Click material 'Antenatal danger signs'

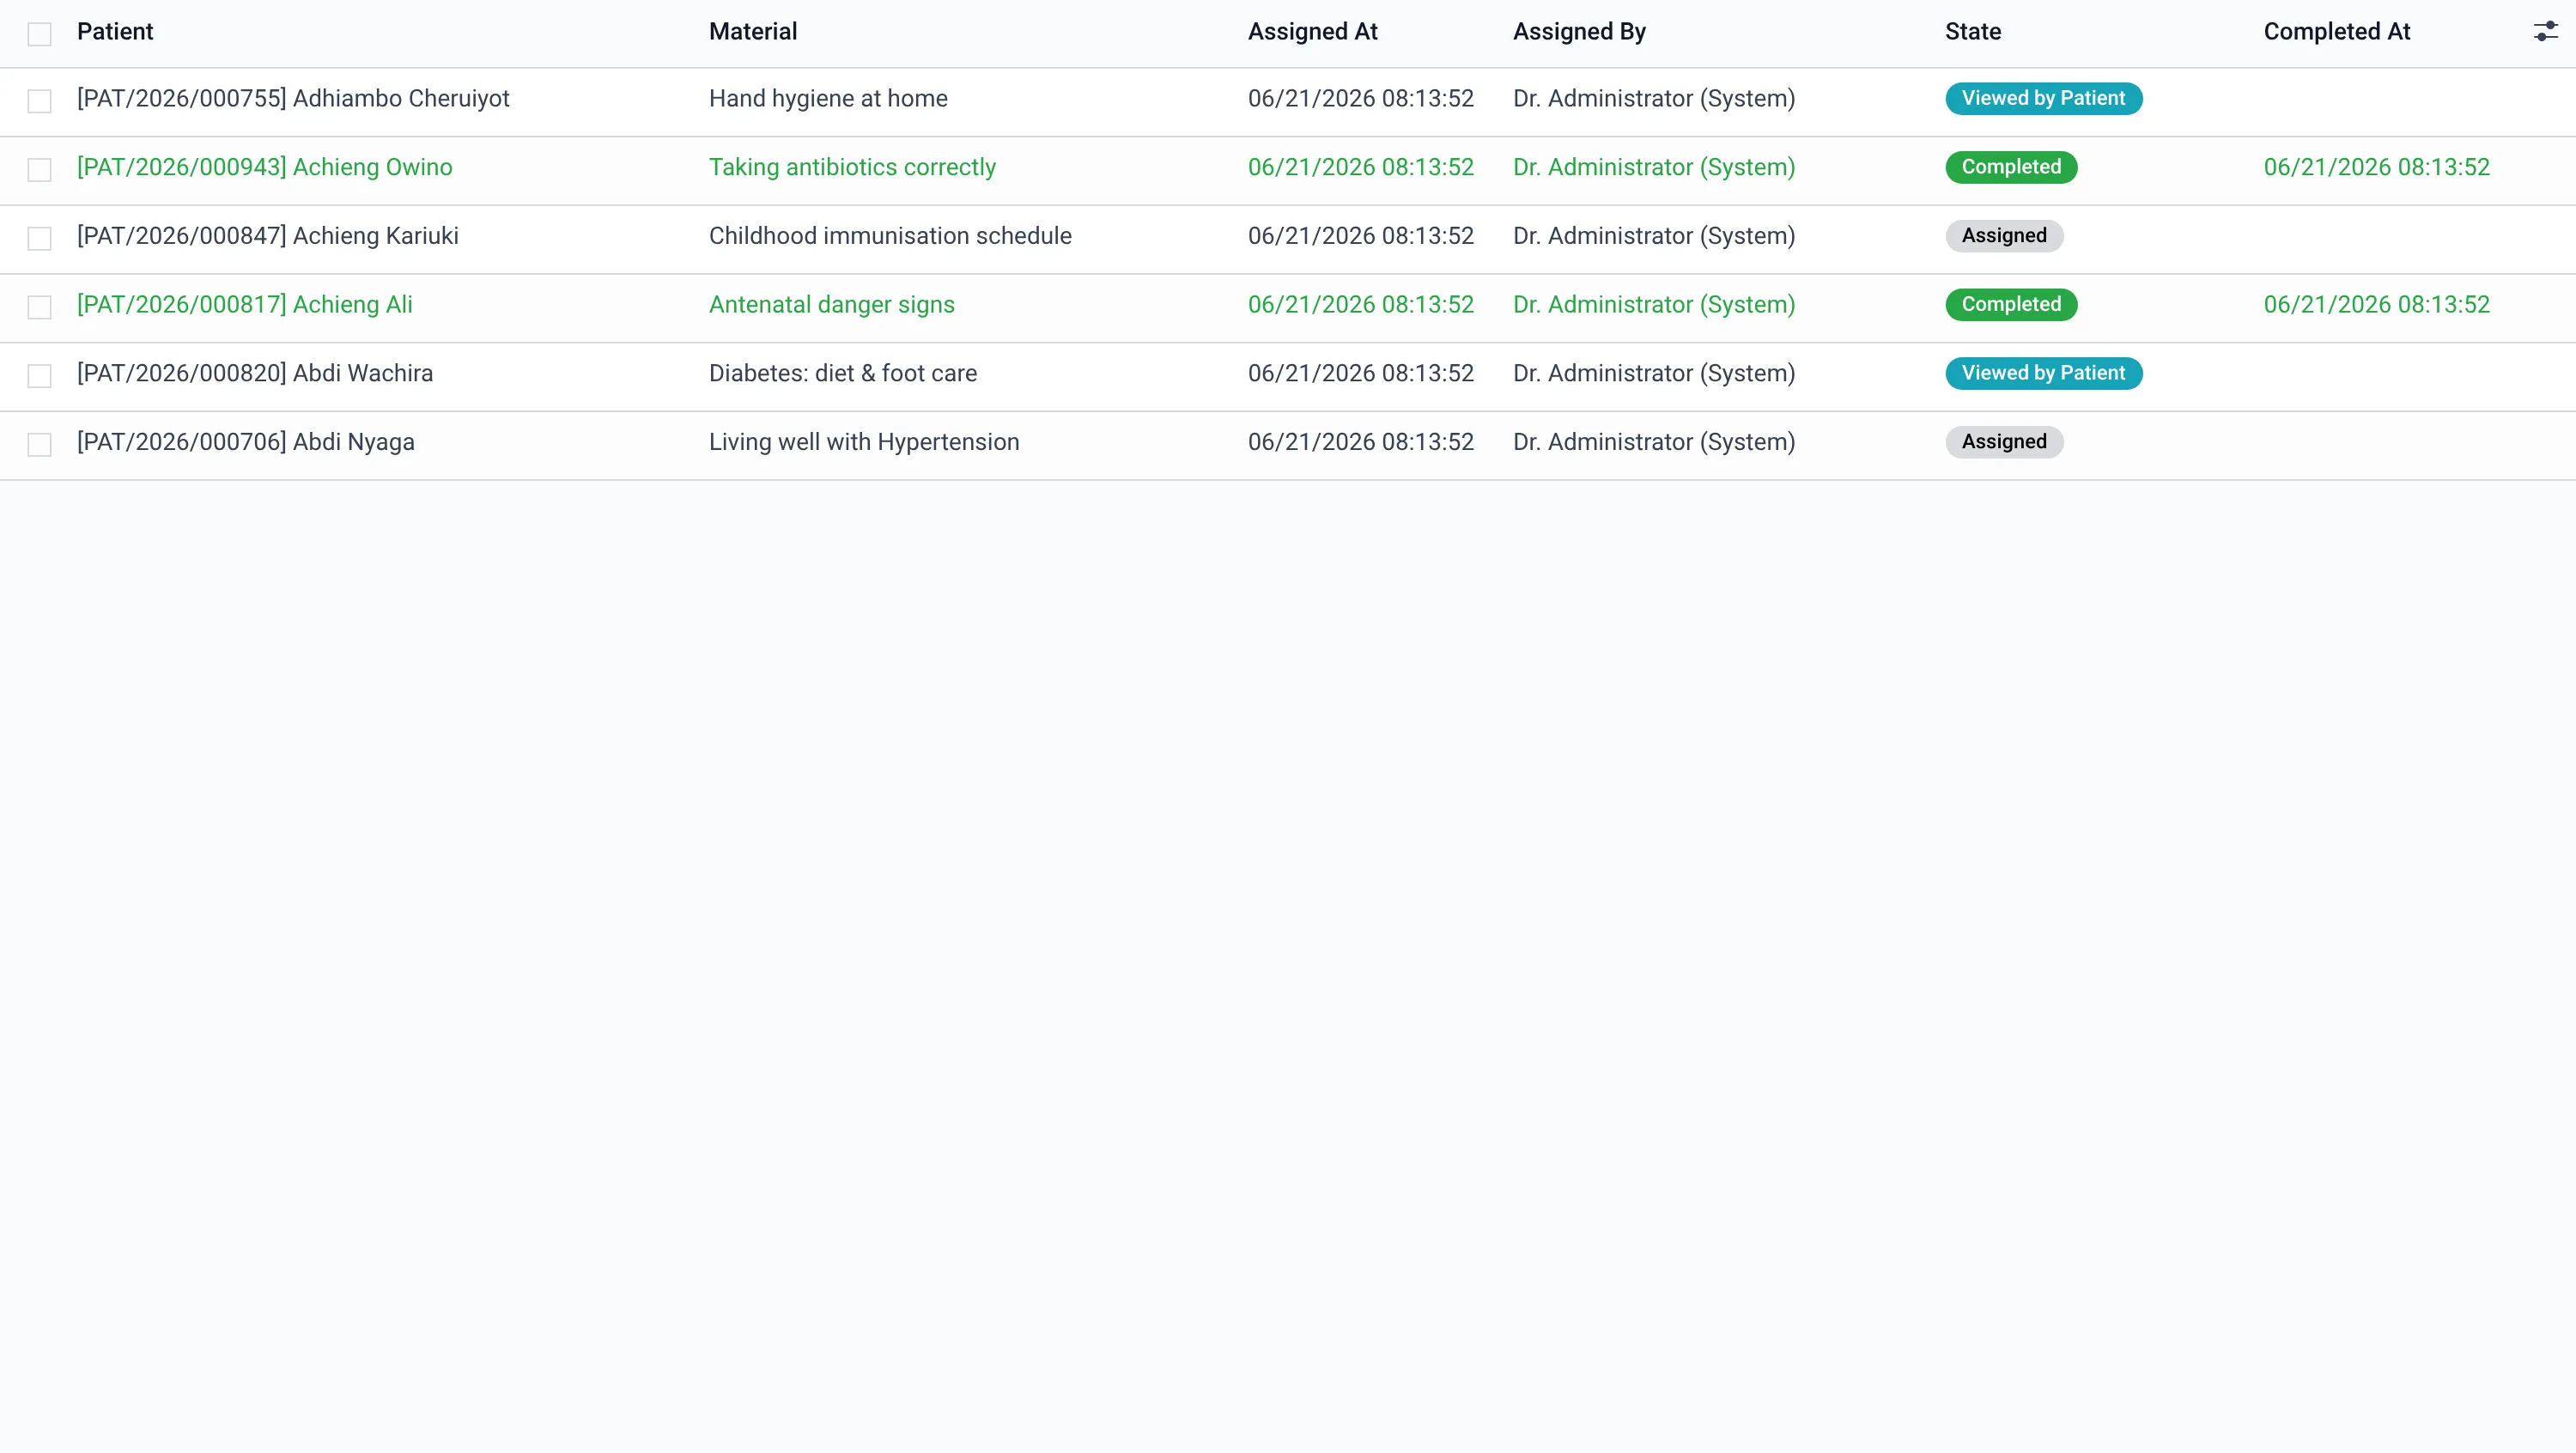(x=832, y=305)
